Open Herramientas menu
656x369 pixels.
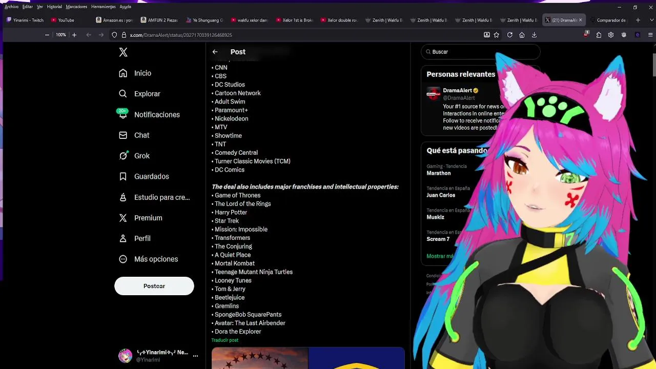(104, 7)
